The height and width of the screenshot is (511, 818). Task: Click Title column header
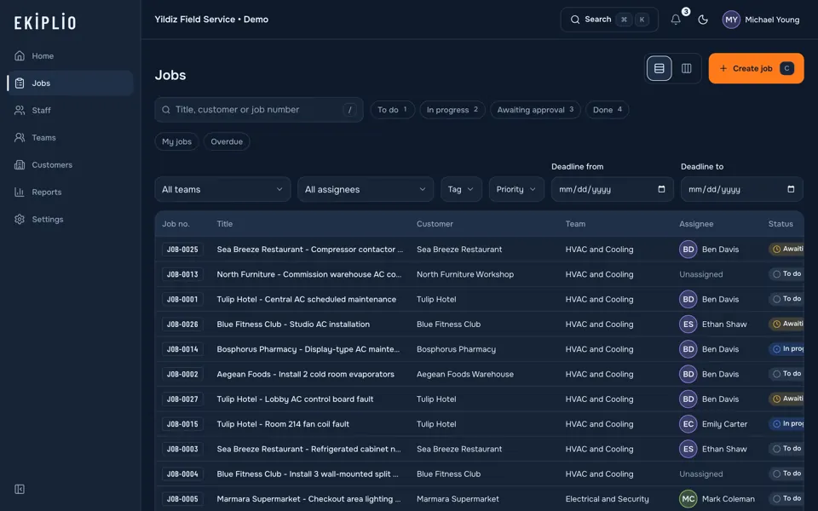point(225,224)
